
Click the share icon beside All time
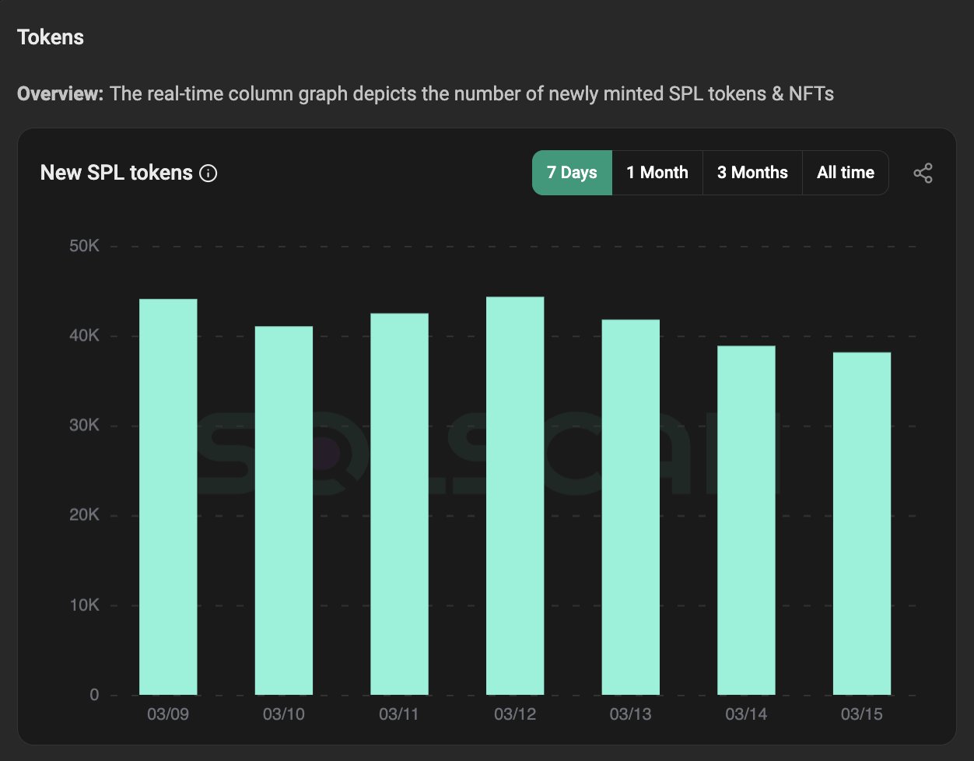(x=923, y=173)
